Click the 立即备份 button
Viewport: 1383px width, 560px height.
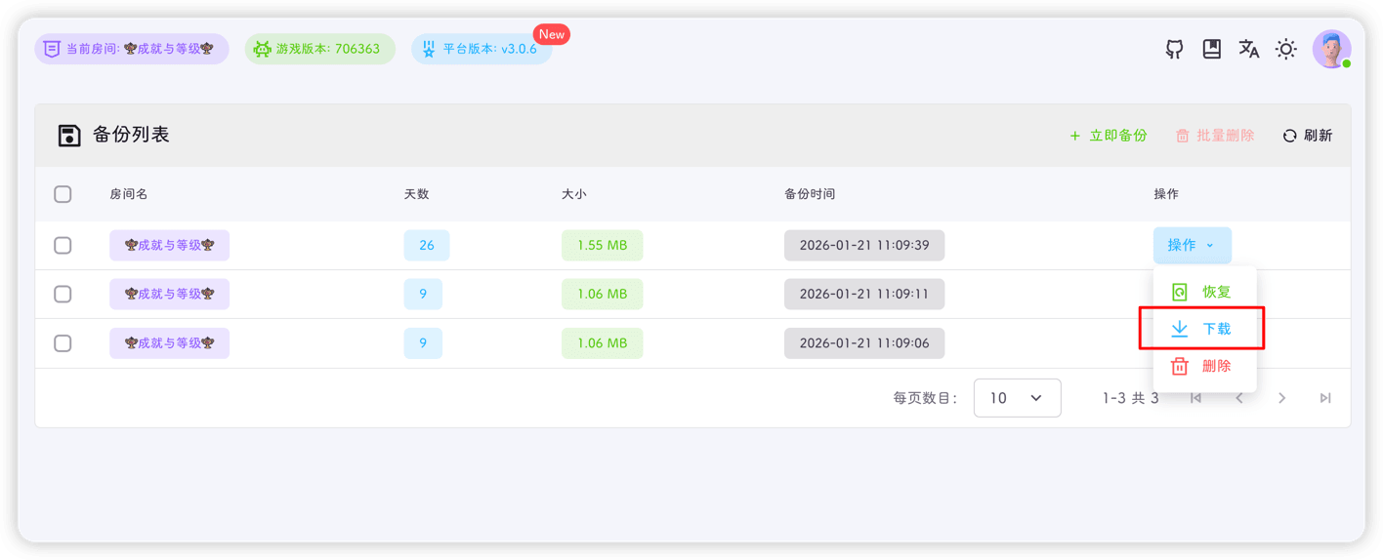coord(1108,136)
